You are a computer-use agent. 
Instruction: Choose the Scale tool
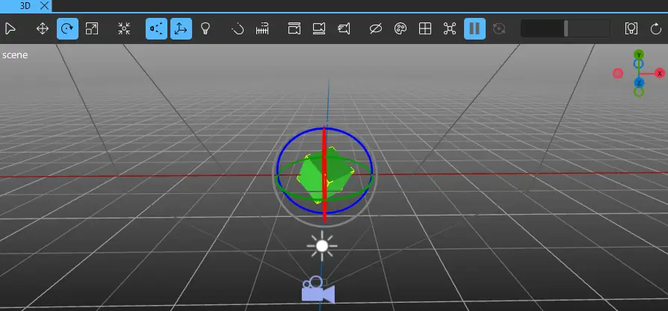(x=92, y=29)
